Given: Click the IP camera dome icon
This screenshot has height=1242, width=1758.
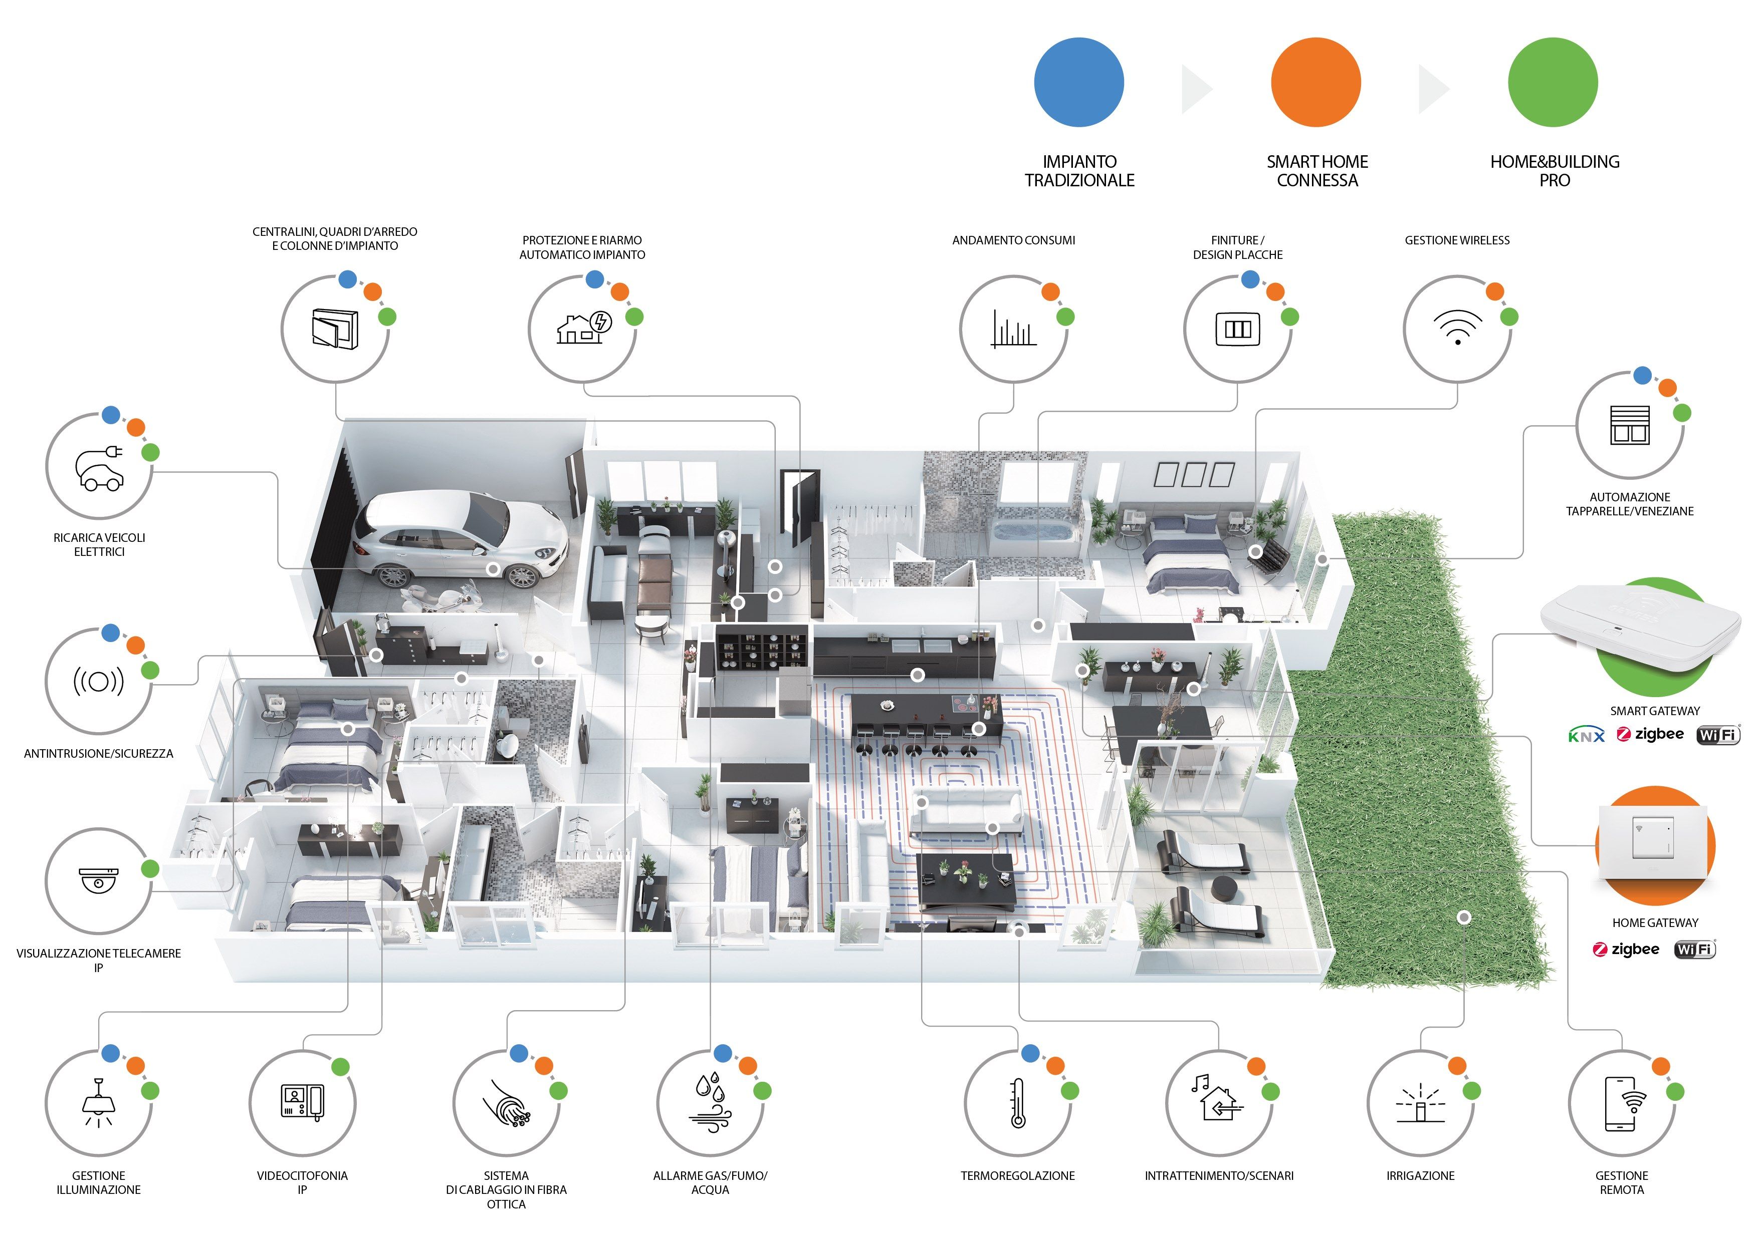Looking at the screenshot, I should (99, 880).
